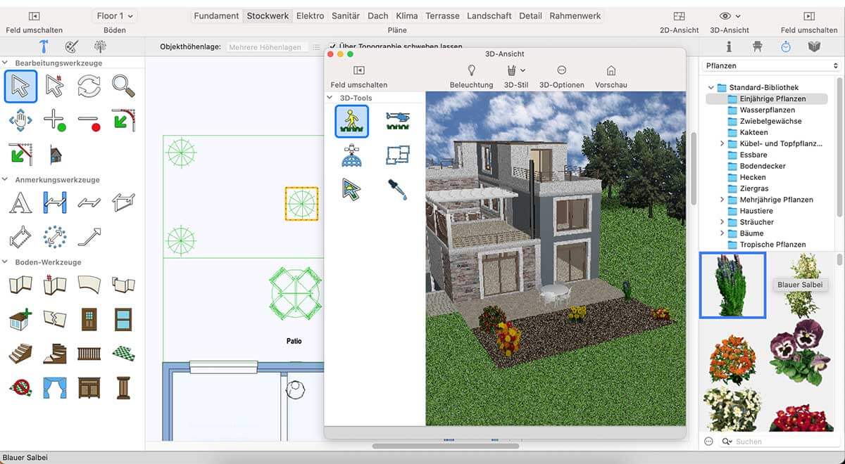This screenshot has height=464, width=845.
Task: Pick the eyedropper tool in 3D-Tools
Action: pos(397,189)
